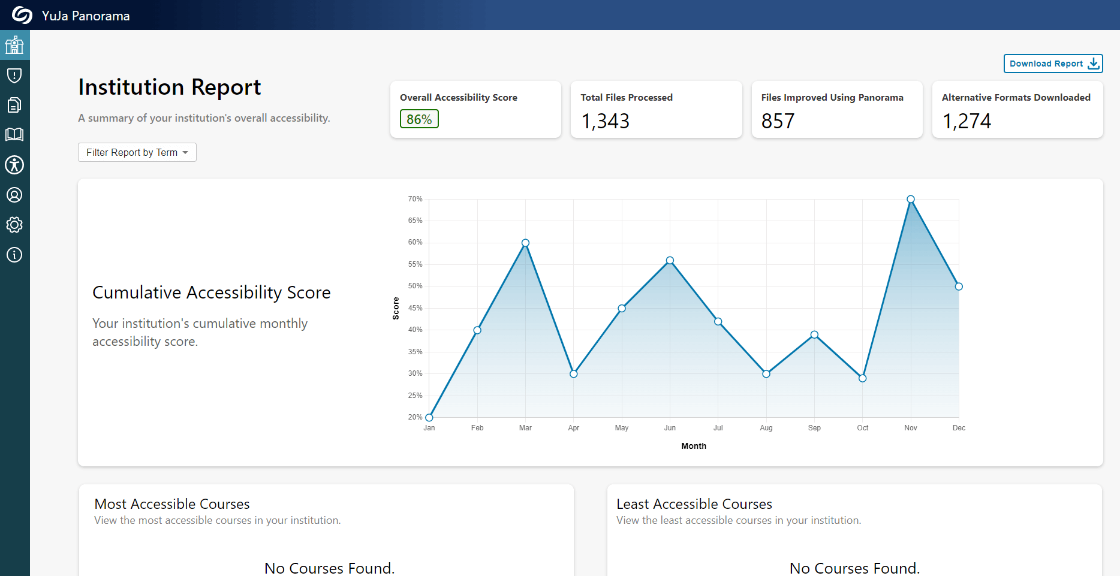Click the Alternative Formats Downloaded value 1,274
Viewport: 1120px width, 576px height.
[x=967, y=121]
